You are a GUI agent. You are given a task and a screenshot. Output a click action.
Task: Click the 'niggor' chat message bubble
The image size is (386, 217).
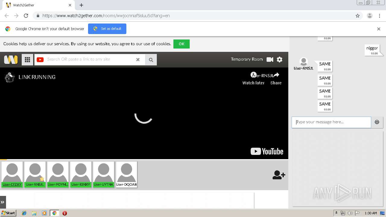tap(372, 50)
